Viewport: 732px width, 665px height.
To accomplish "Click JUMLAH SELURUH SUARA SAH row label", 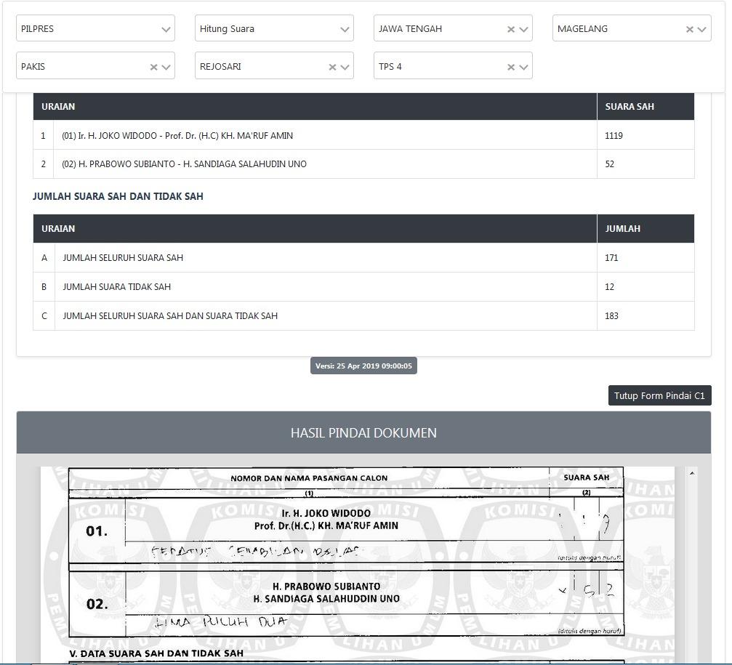I will point(123,257).
